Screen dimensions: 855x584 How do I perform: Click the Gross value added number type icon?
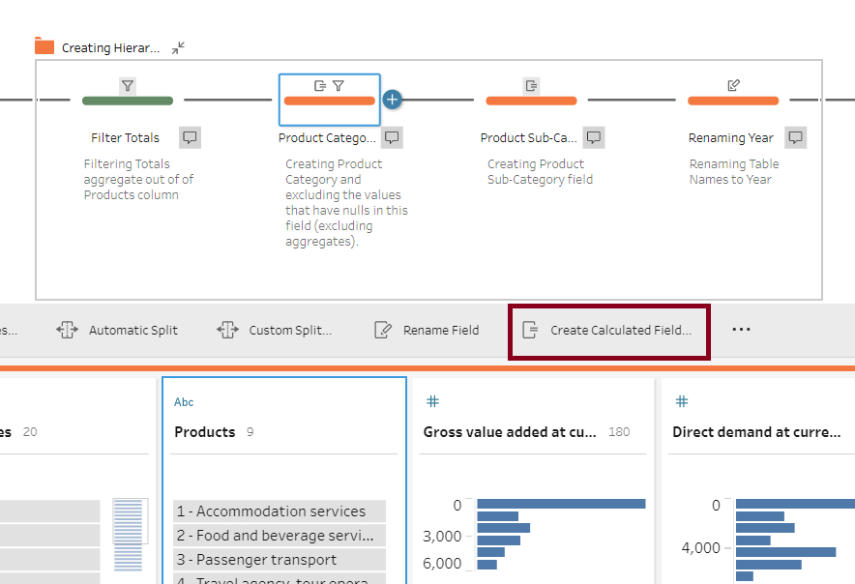pyautogui.click(x=433, y=401)
